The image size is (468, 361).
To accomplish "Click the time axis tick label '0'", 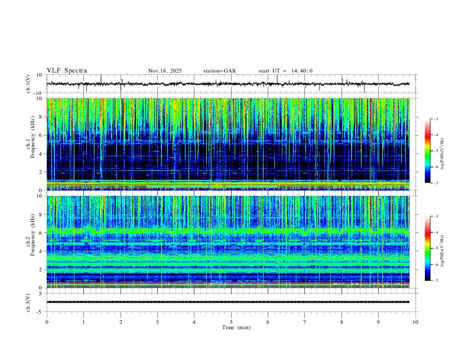I will coord(47,322).
